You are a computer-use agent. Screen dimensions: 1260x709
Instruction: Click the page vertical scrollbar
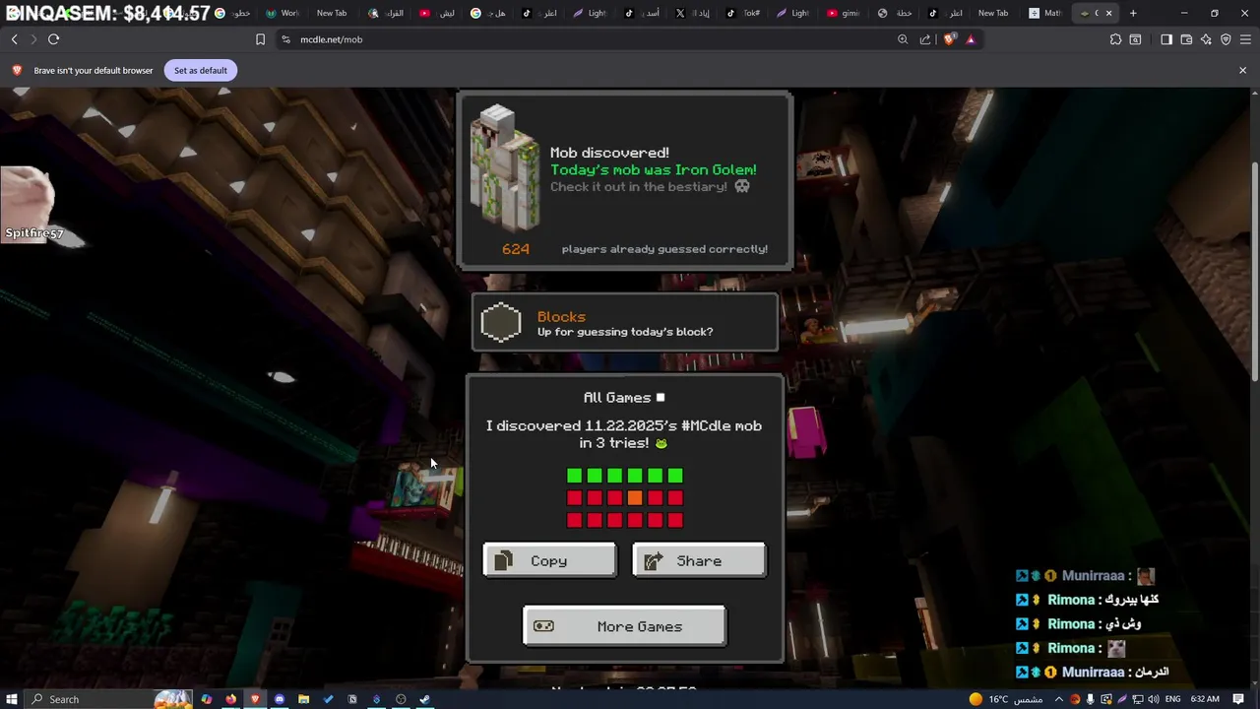(1255, 271)
